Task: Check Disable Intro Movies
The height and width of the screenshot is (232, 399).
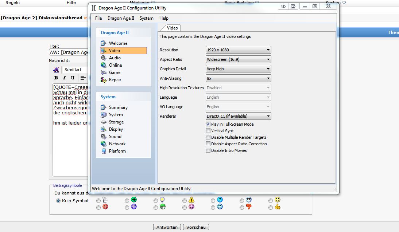Action: [x=208, y=150]
